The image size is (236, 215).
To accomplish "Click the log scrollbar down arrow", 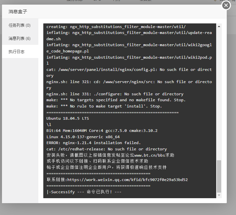I will pyautogui.click(x=219, y=195).
